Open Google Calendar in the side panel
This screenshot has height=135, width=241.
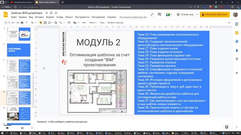tap(237, 24)
